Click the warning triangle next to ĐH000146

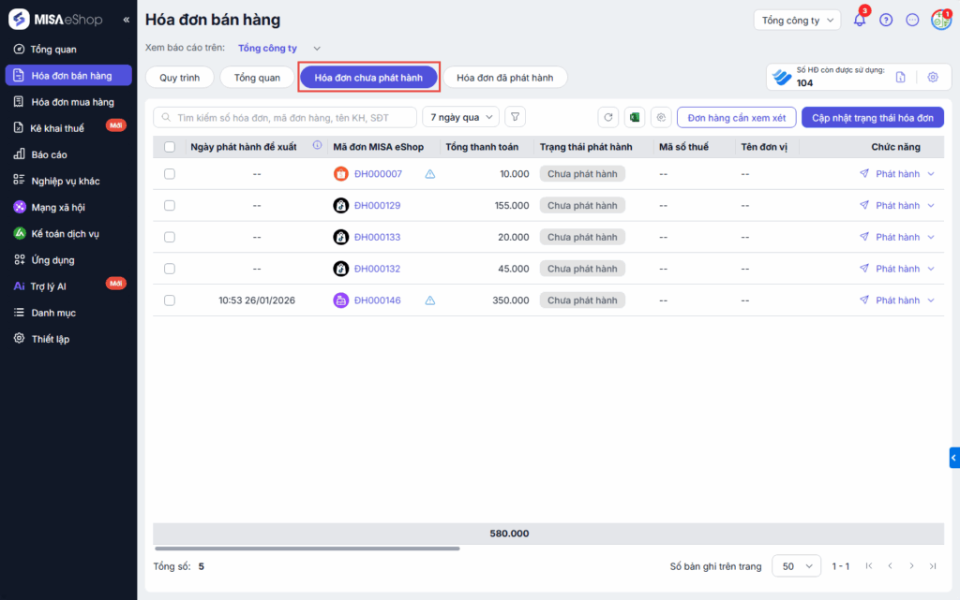pos(430,300)
